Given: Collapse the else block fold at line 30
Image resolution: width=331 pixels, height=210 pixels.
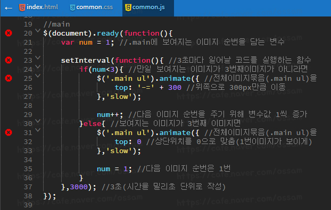Looking at the screenshot, I should tap(38, 121).
